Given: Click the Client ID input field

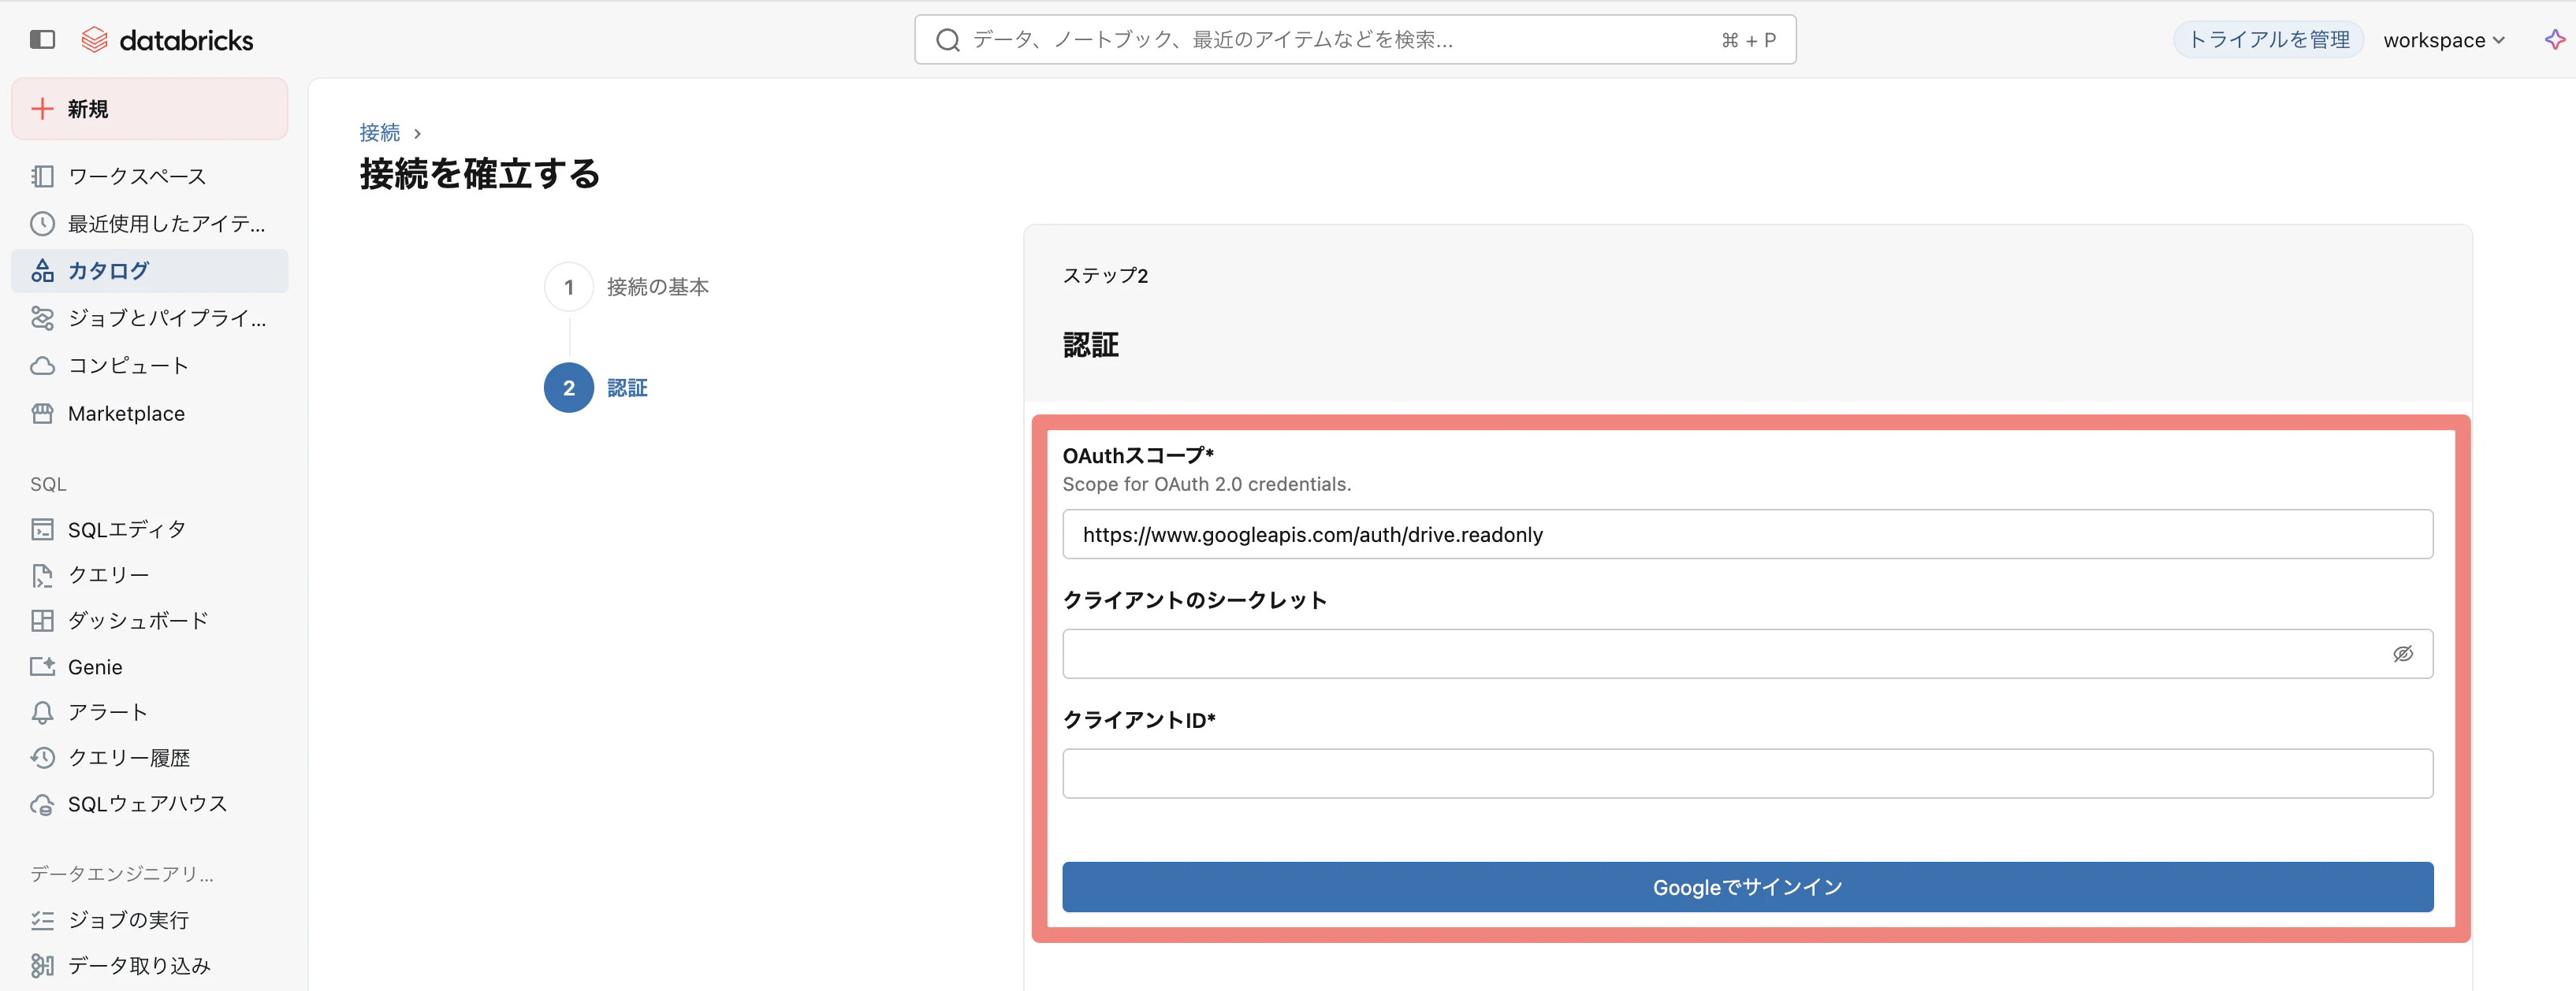Looking at the screenshot, I should tap(1747, 774).
